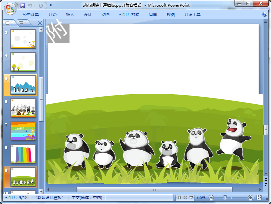Save the presentation with the floppy icon
The image size is (271, 204).
pos(23,6)
